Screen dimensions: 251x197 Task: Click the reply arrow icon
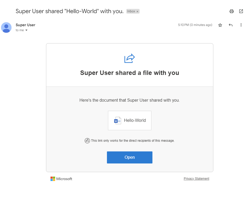(231, 25)
